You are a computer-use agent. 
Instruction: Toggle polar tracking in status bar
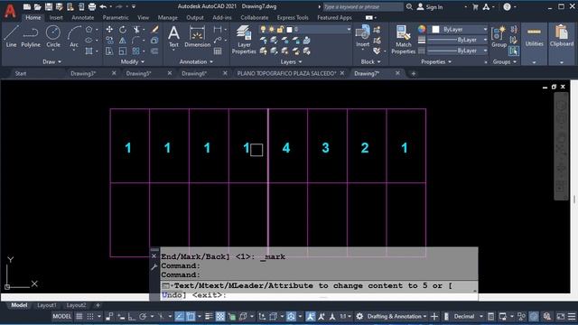click(x=143, y=316)
